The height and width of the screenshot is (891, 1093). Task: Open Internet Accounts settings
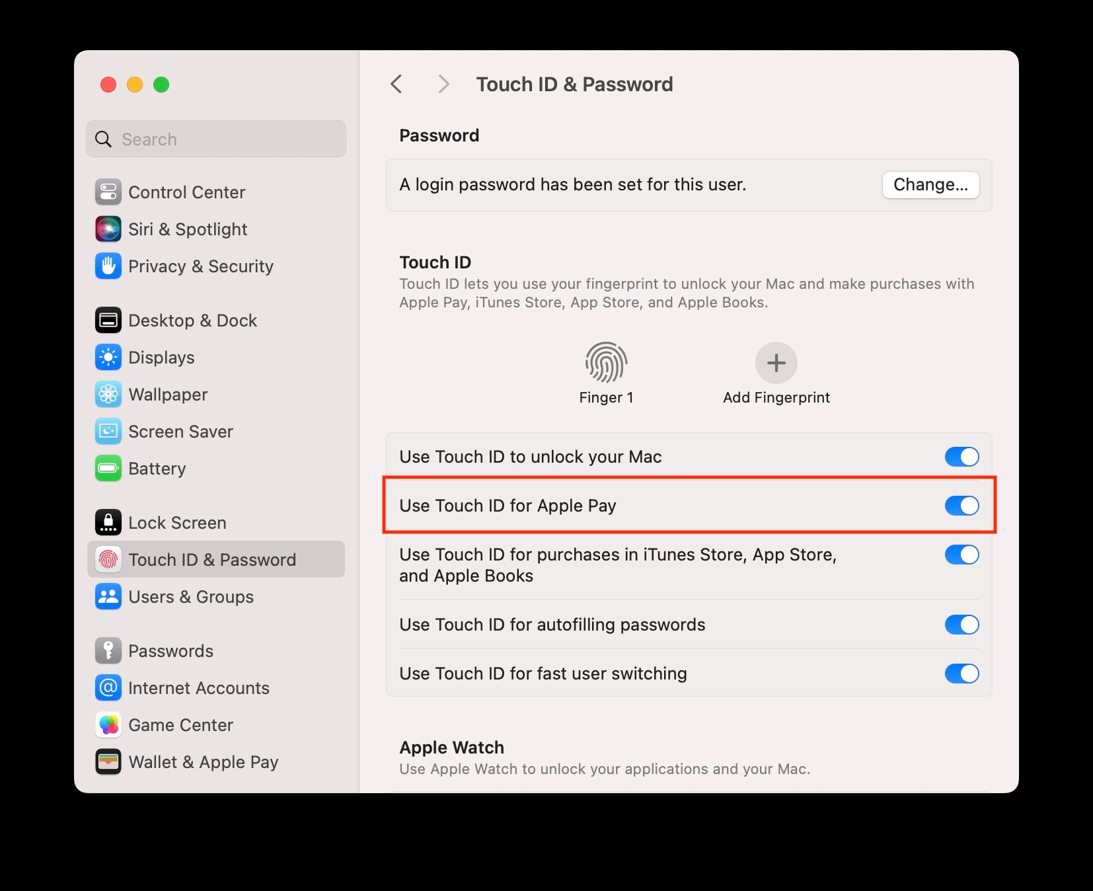click(198, 687)
